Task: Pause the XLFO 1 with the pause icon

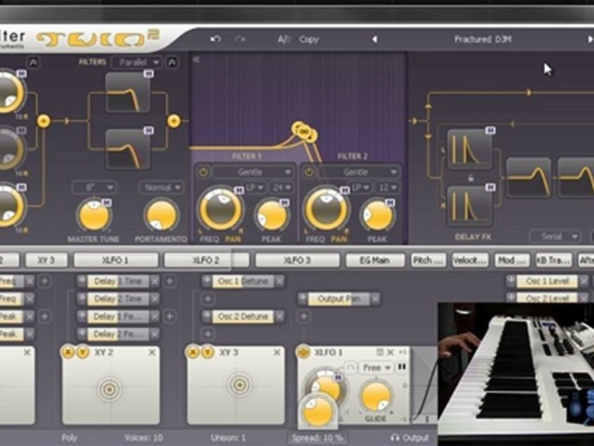Action: click(402, 367)
